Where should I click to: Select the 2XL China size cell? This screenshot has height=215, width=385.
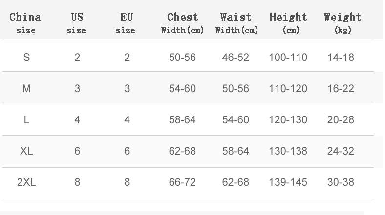tap(27, 182)
